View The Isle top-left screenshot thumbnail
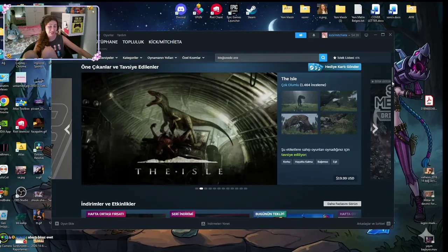The width and height of the screenshot is (448, 252). tap(300, 101)
